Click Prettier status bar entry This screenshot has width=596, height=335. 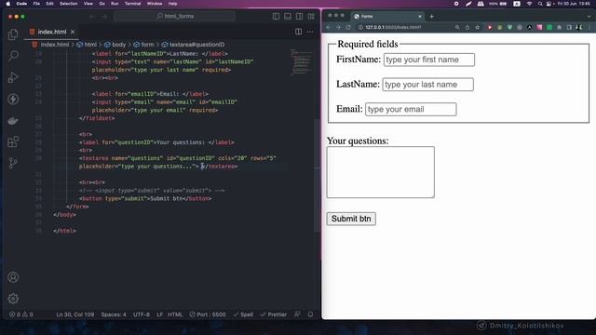click(x=274, y=315)
